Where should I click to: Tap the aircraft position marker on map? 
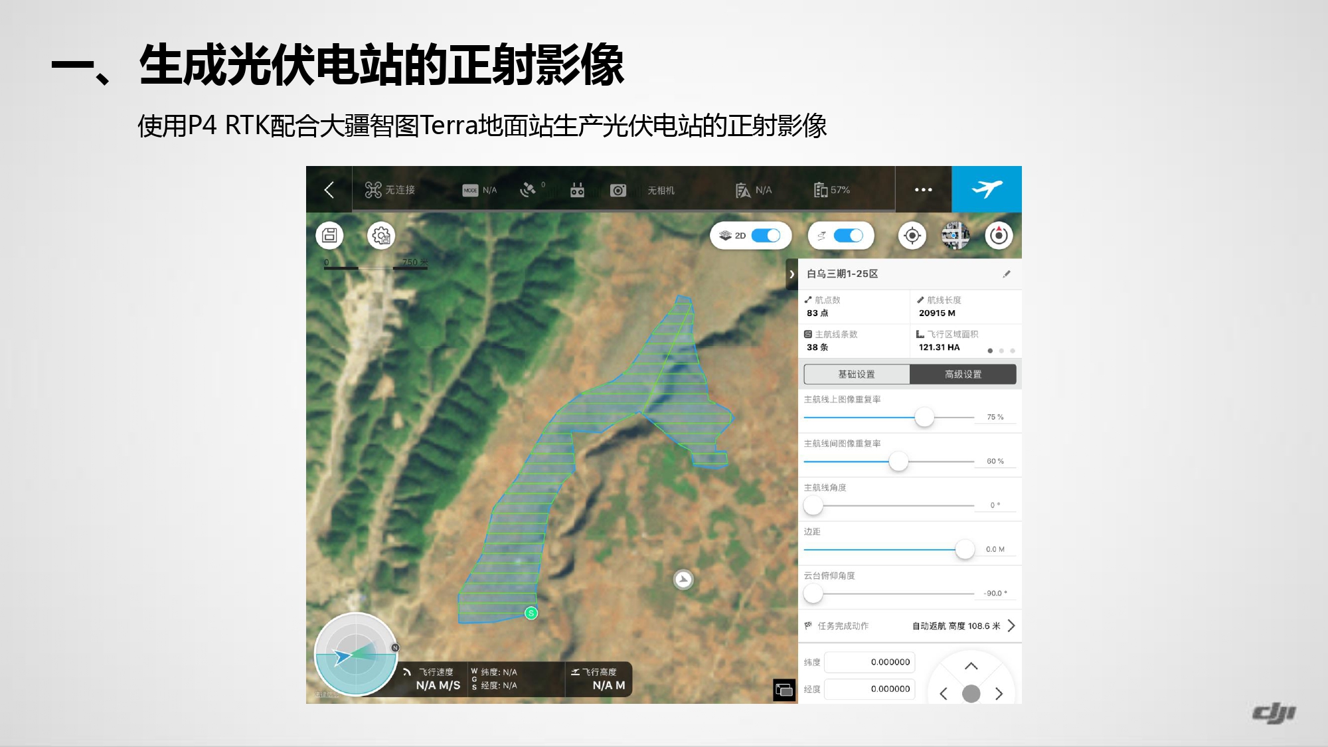click(x=683, y=580)
